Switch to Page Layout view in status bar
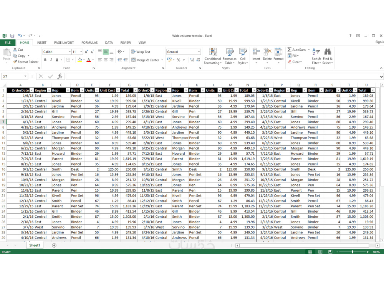 pos(320,252)
